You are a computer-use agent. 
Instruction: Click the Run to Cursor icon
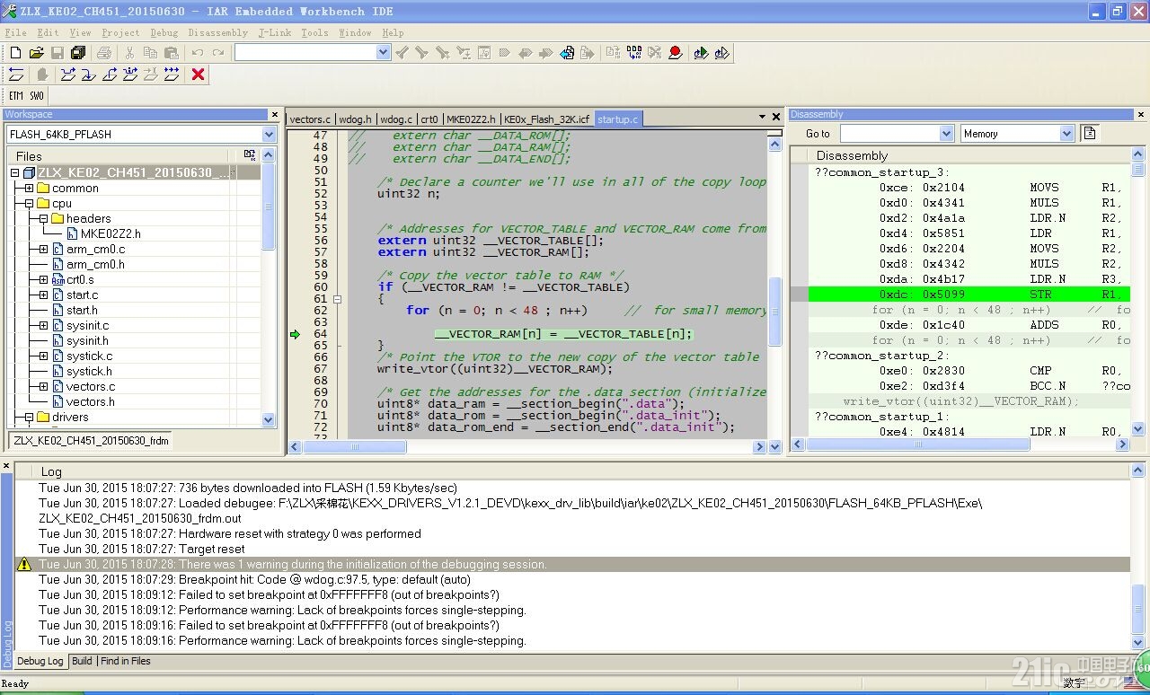[151, 75]
